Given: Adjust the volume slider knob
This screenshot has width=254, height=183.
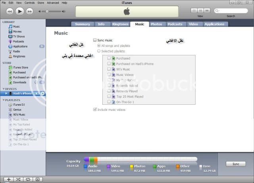Looking at the screenshot, I should [x=47, y=12].
